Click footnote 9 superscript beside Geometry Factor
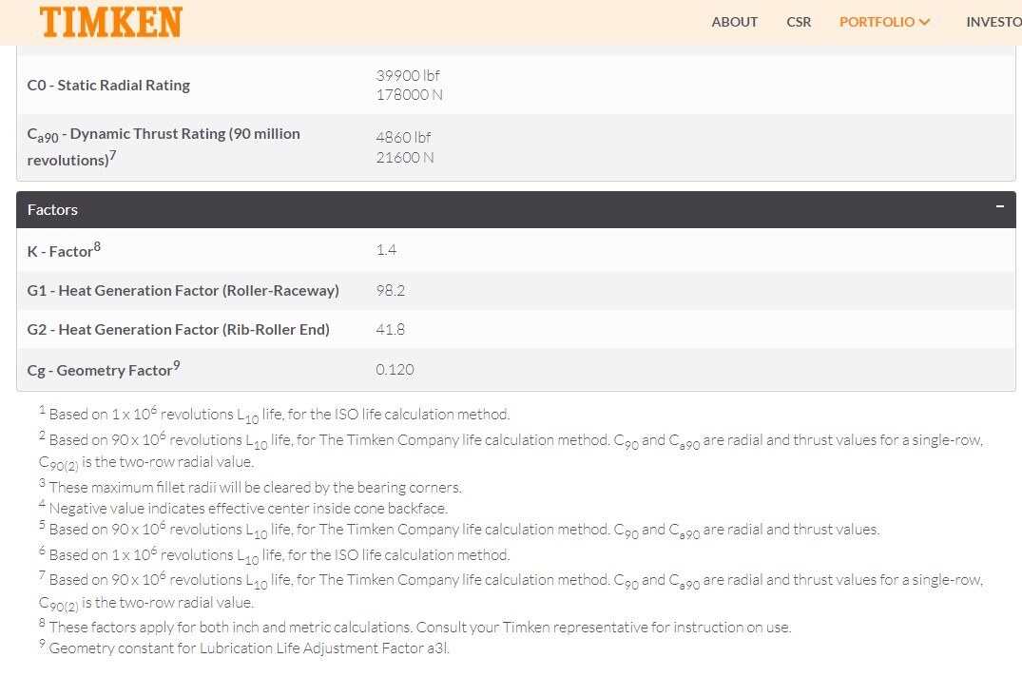 (x=177, y=365)
